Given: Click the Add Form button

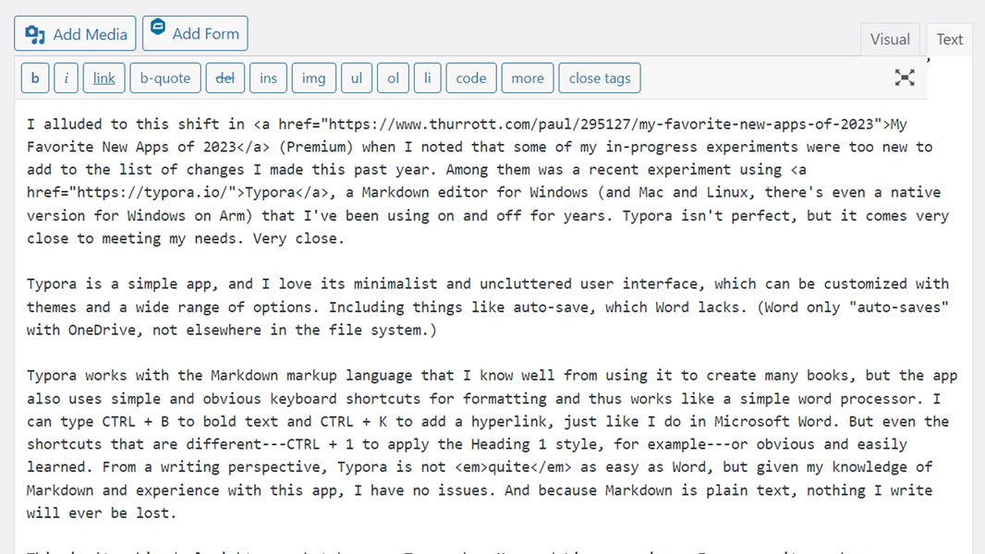Looking at the screenshot, I should point(195,33).
